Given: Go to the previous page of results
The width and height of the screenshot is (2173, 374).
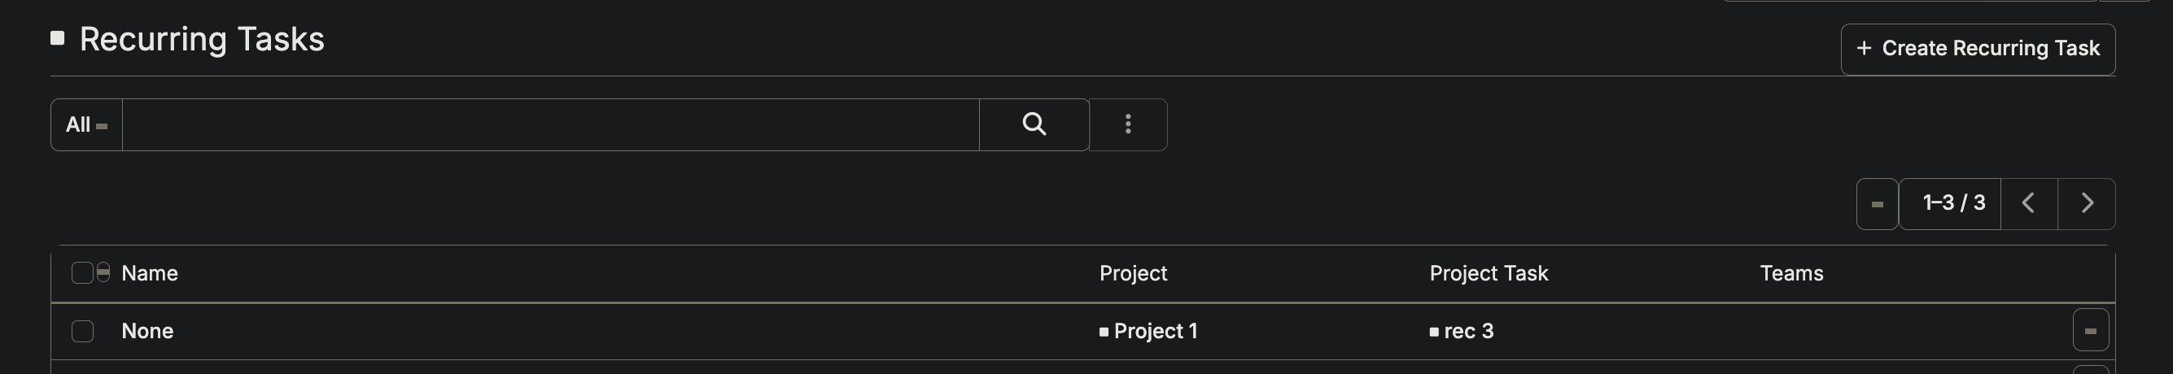Looking at the screenshot, I should pyautogui.click(x=2029, y=204).
